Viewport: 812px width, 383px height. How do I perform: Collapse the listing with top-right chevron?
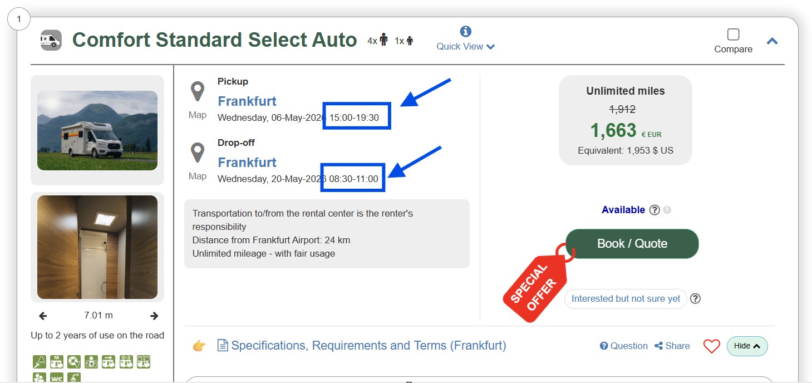[x=772, y=41]
